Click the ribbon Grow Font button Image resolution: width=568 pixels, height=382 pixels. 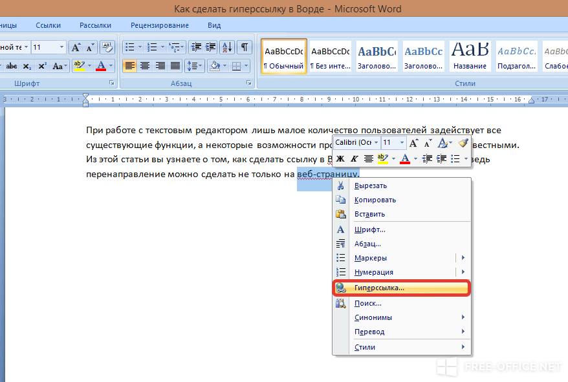pyautogui.click(x=76, y=47)
